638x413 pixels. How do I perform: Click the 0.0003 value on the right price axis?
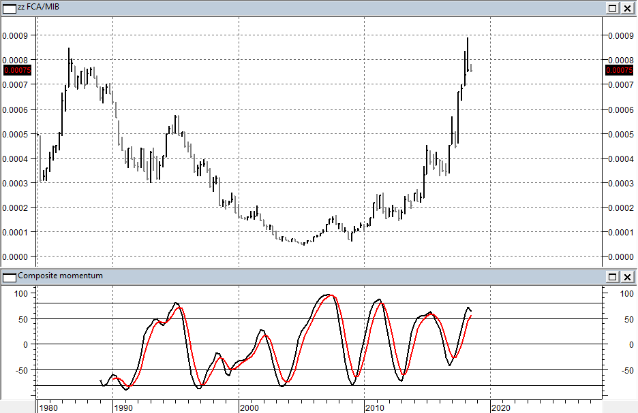(621, 183)
